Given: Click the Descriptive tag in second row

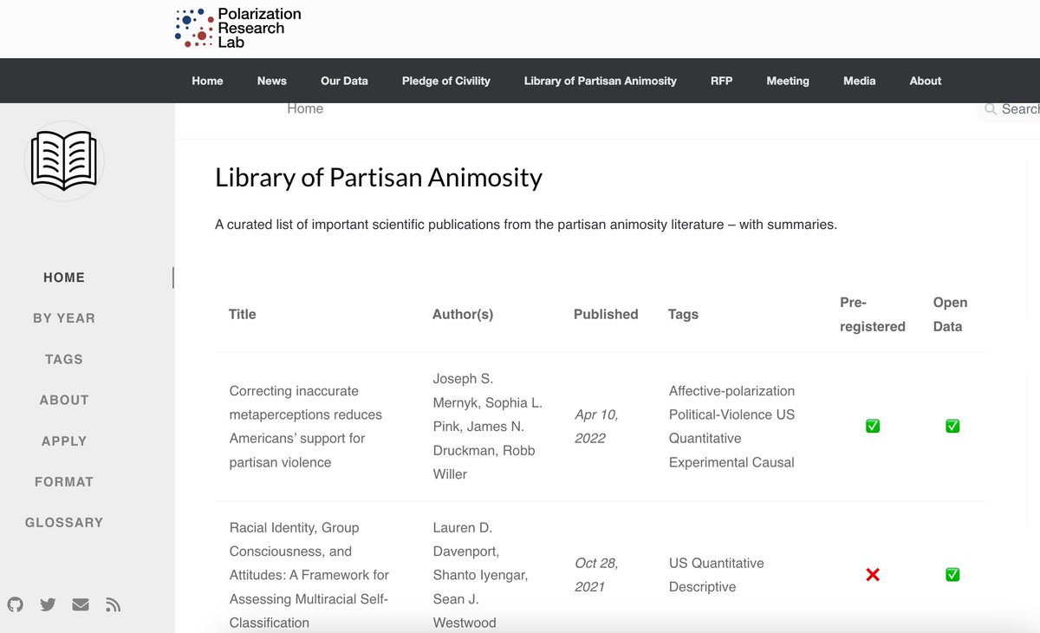Looking at the screenshot, I should pyautogui.click(x=702, y=587).
